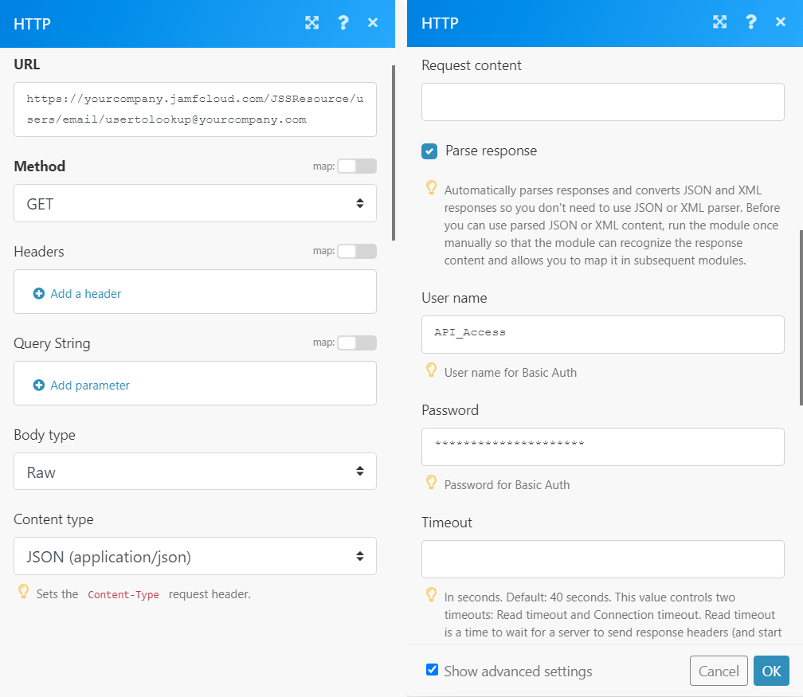Click the Query String label
803x697 pixels.
[x=52, y=343]
